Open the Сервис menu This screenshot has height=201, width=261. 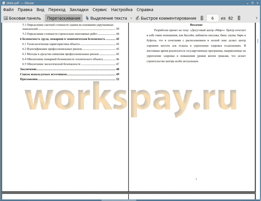coord(100,10)
